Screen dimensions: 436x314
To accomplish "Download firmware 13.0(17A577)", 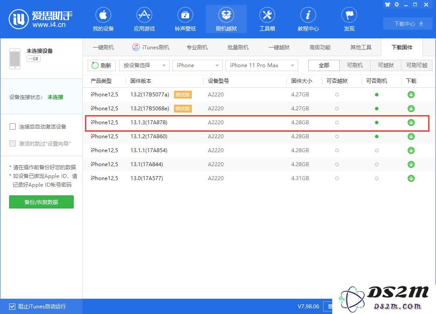I will 411,178.
